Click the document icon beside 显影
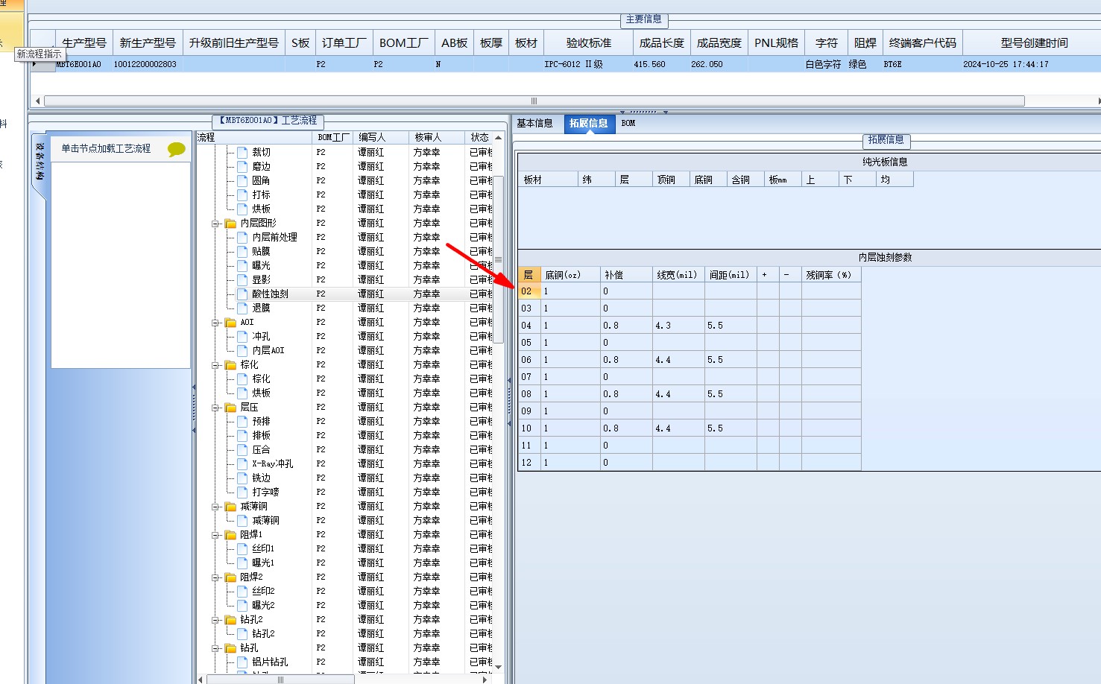 [x=242, y=279]
